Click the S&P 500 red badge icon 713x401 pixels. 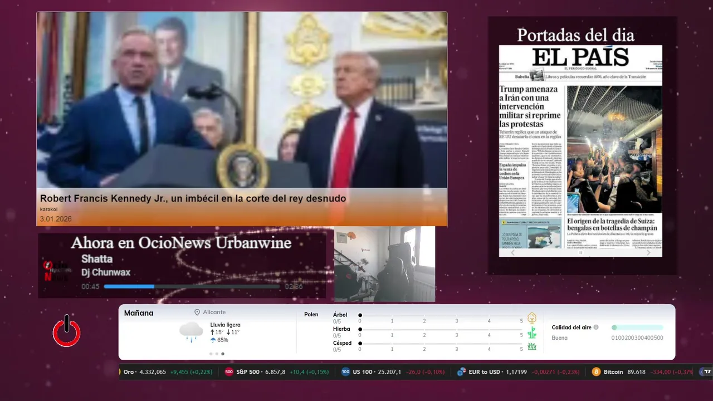pyautogui.click(x=229, y=372)
